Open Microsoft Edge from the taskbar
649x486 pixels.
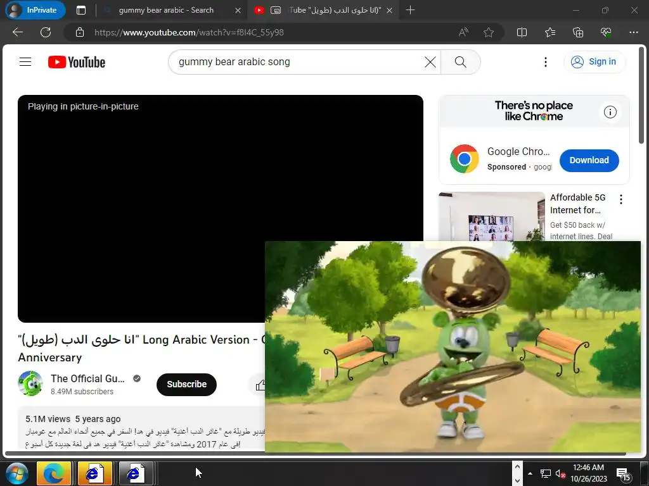pos(54,473)
